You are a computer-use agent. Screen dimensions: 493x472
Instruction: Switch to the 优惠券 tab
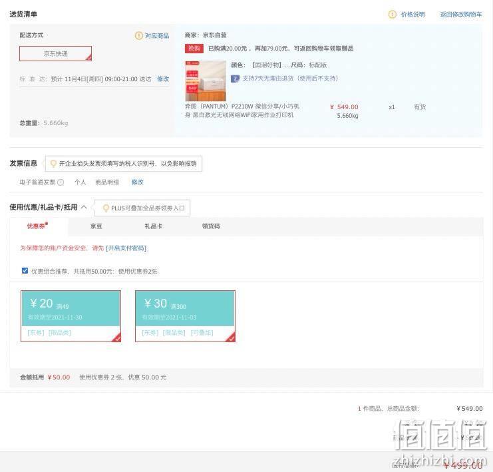tap(37, 226)
